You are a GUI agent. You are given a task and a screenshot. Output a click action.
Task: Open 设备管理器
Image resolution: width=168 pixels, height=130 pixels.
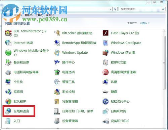coord(66,121)
